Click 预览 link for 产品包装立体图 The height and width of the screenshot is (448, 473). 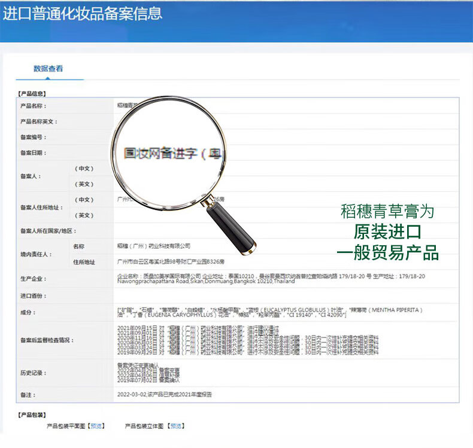click(176, 426)
